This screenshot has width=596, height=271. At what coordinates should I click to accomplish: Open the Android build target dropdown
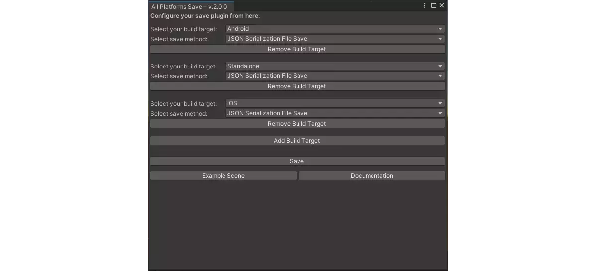click(x=335, y=29)
